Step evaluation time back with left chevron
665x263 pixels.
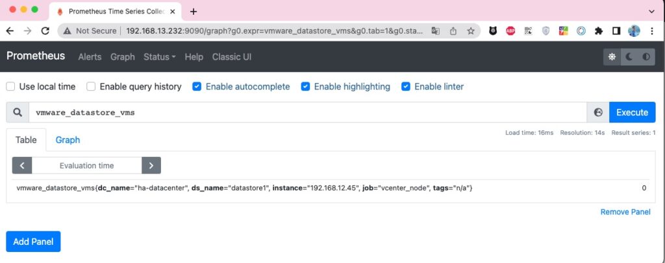pyautogui.click(x=22, y=165)
